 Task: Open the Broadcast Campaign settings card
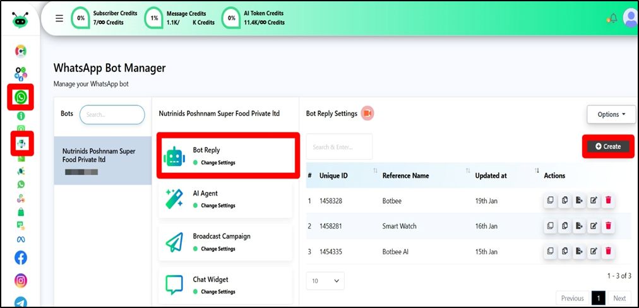pos(225,241)
